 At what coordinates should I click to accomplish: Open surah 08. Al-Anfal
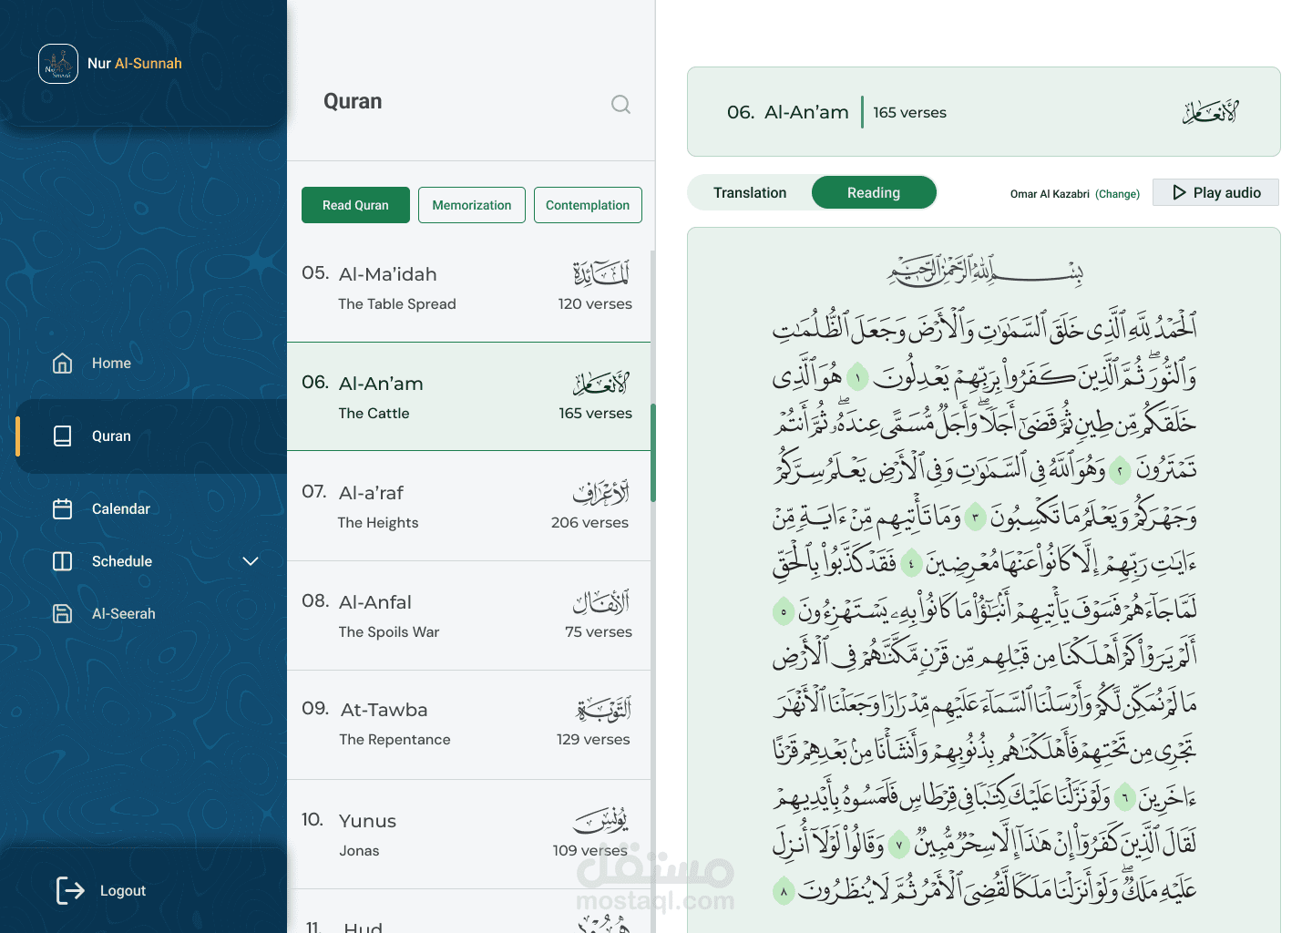point(469,616)
